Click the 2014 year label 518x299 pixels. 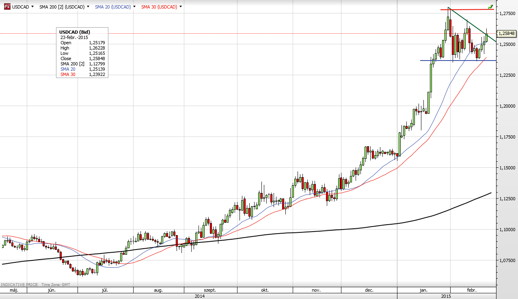click(199, 296)
